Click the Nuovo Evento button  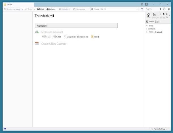[153, 21]
